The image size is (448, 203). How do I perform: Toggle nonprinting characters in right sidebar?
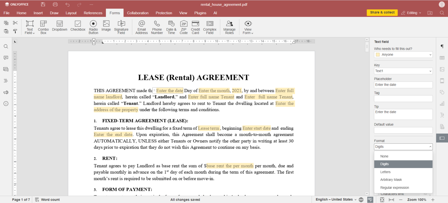pos(442,47)
